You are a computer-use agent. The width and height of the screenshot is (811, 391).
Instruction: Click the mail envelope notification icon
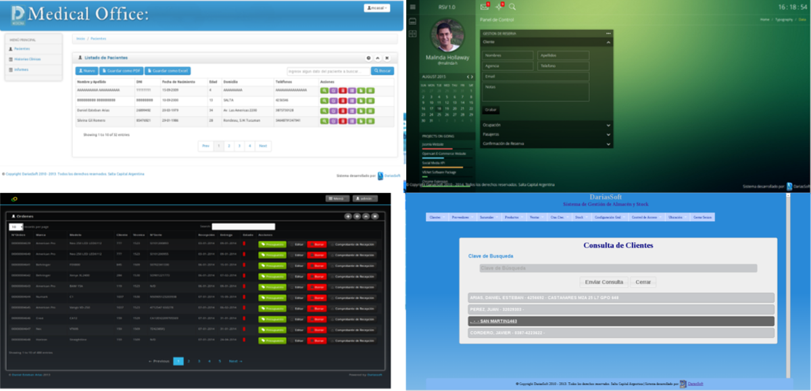(484, 7)
